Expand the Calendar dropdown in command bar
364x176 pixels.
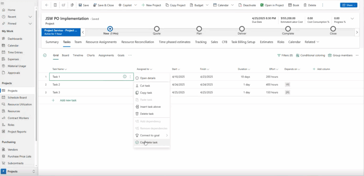click(232, 5)
